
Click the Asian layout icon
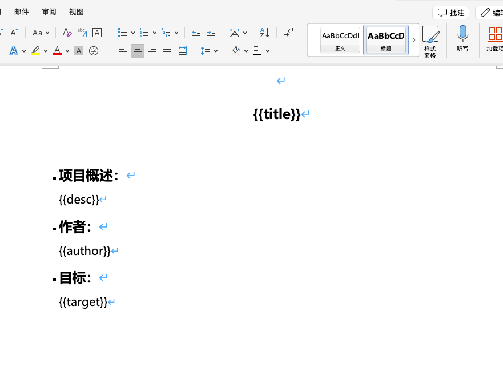tap(235, 33)
